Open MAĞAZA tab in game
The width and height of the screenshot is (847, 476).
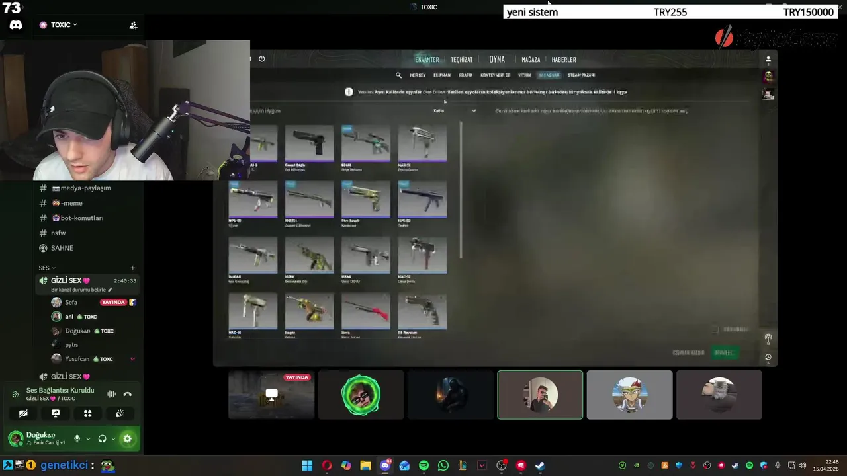(x=531, y=59)
